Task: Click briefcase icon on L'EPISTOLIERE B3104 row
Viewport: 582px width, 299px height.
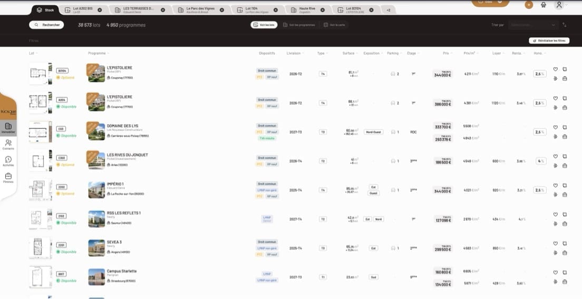Action: coord(565,78)
